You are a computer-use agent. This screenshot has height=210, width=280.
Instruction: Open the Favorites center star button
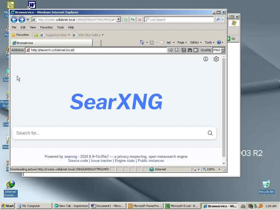click(20, 35)
